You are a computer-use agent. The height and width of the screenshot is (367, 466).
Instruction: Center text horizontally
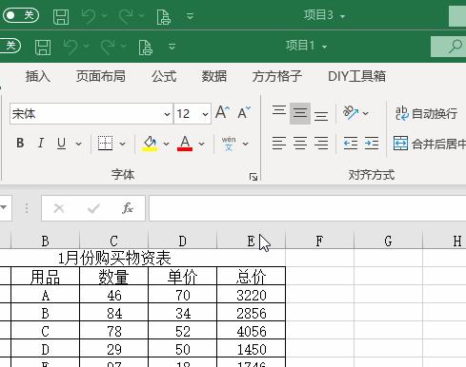(x=300, y=144)
